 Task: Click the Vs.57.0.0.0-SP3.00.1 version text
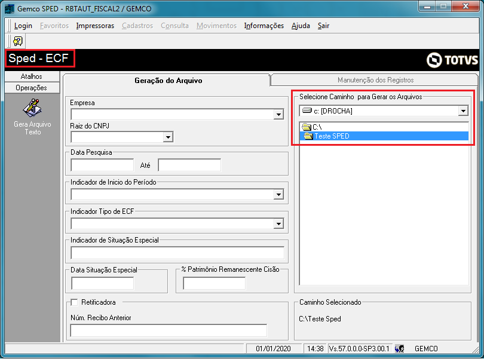click(x=359, y=349)
